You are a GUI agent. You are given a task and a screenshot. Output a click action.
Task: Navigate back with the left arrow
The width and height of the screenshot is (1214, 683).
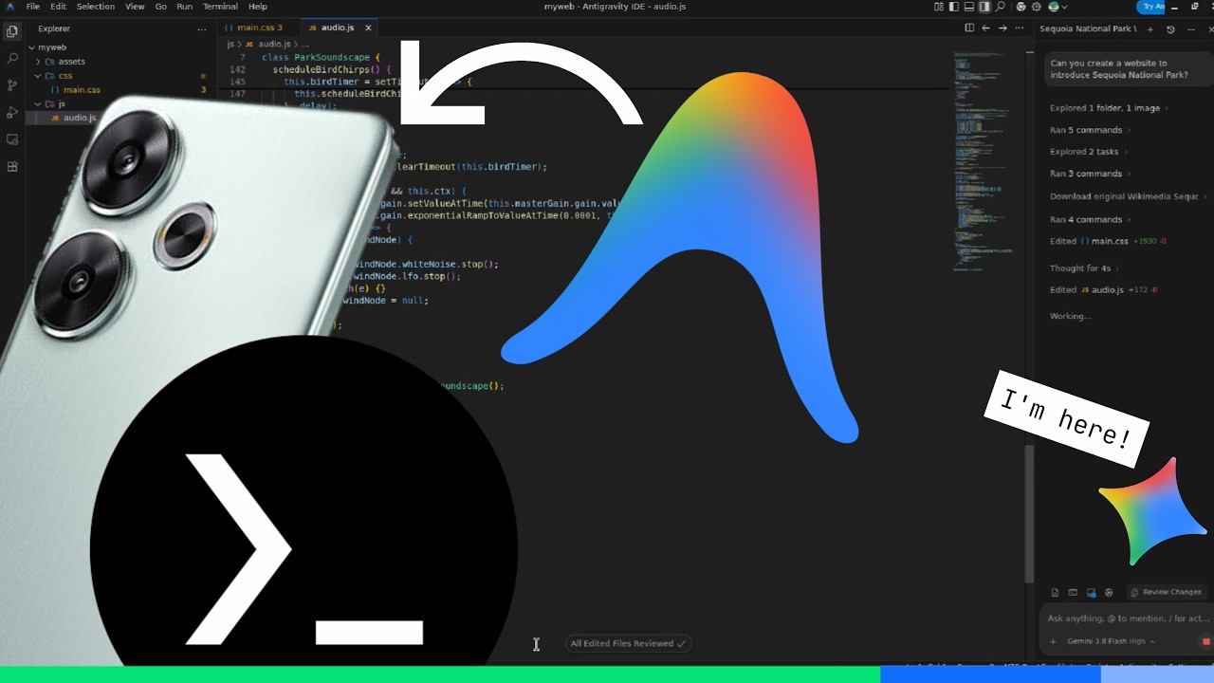click(x=986, y=28)
